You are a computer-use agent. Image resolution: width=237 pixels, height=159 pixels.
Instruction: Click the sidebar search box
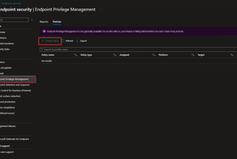coord(14,20)
